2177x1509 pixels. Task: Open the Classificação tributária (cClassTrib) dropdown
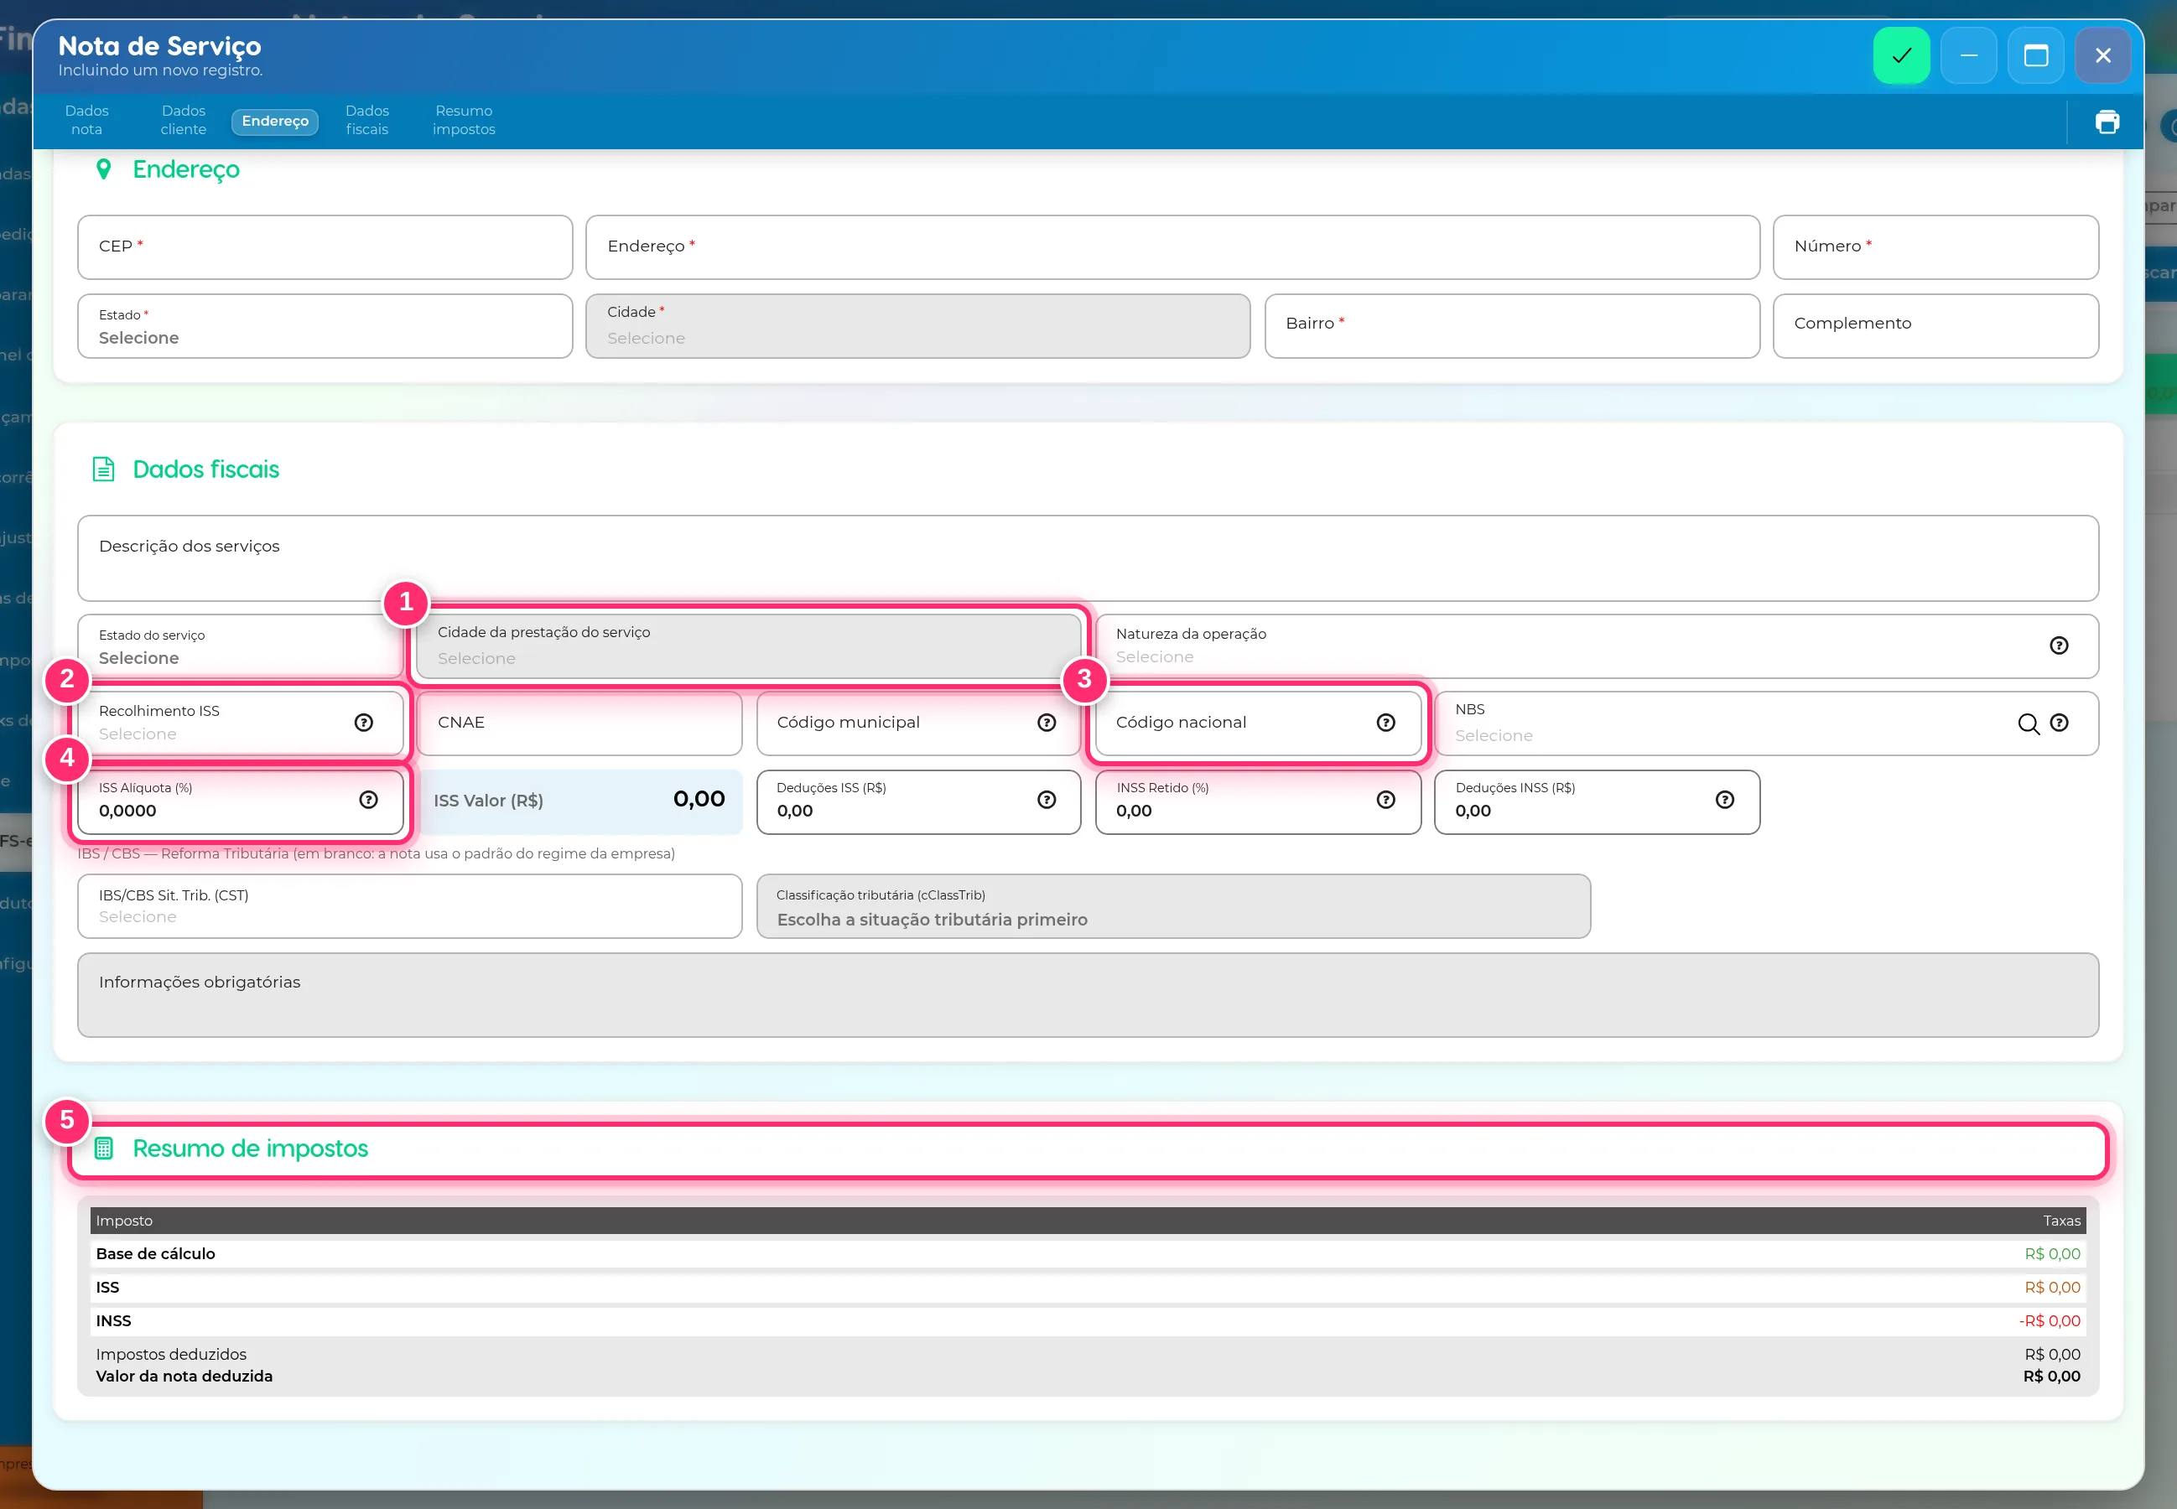[1172, 907]
